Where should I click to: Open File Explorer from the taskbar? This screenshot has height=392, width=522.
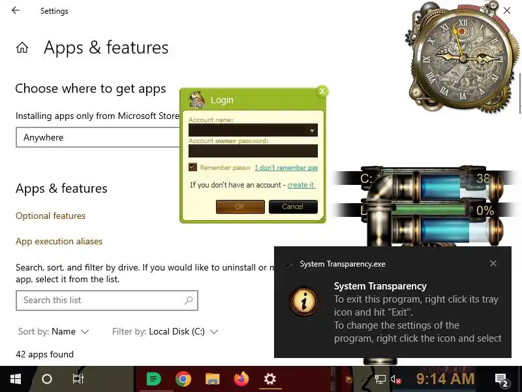pos(213,379)
